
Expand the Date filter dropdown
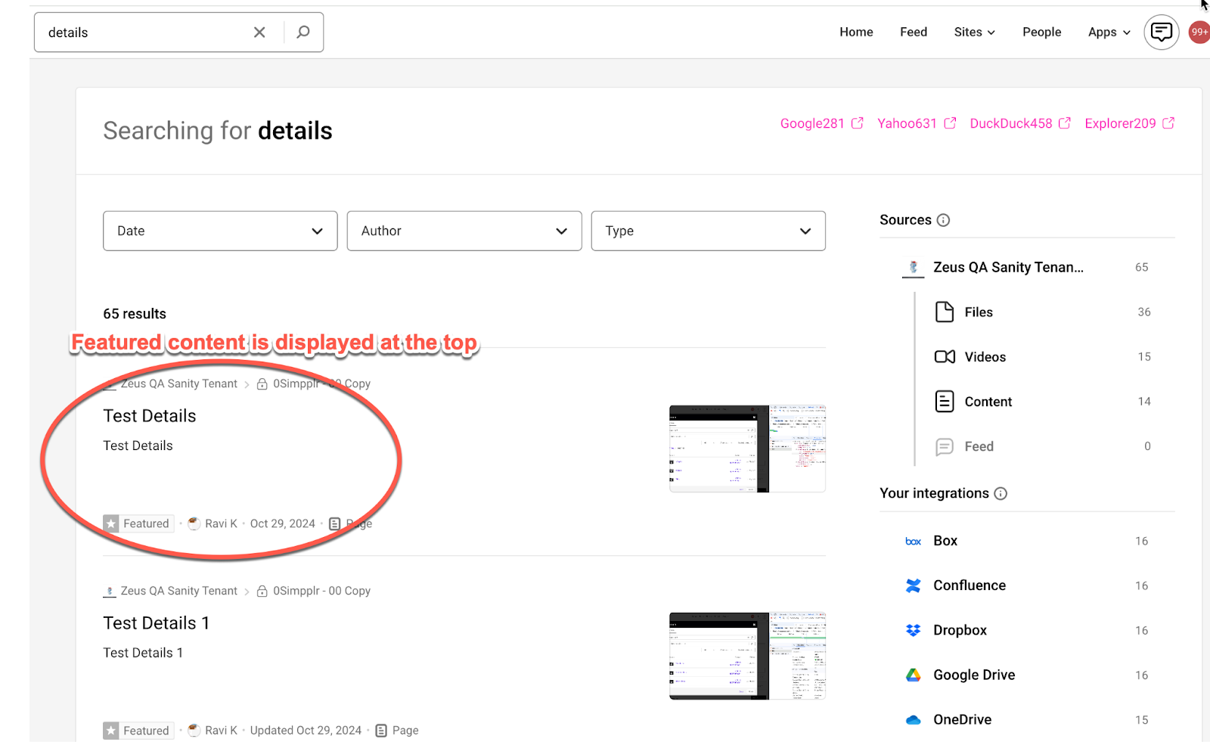(220, 231)
